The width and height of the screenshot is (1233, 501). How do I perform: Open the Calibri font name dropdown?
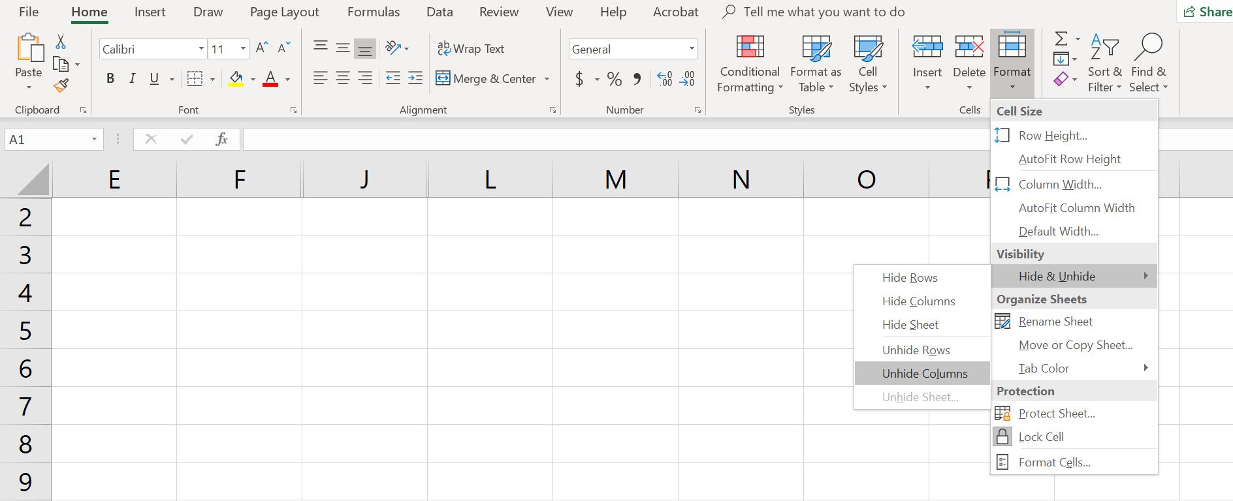pos(201,49)
